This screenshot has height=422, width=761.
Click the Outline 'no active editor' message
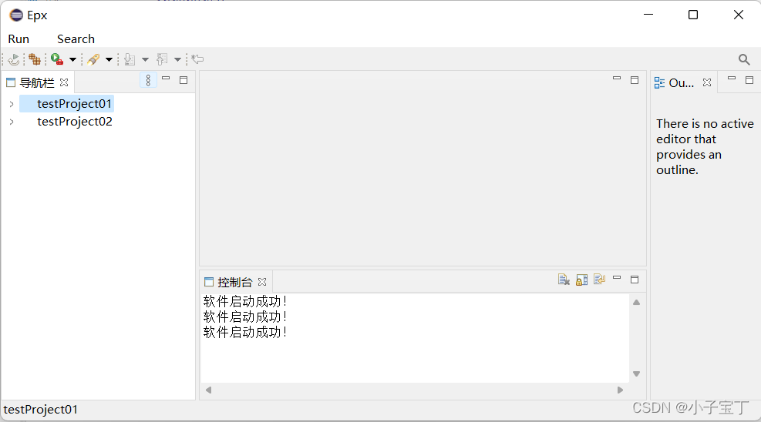(705, 147)
